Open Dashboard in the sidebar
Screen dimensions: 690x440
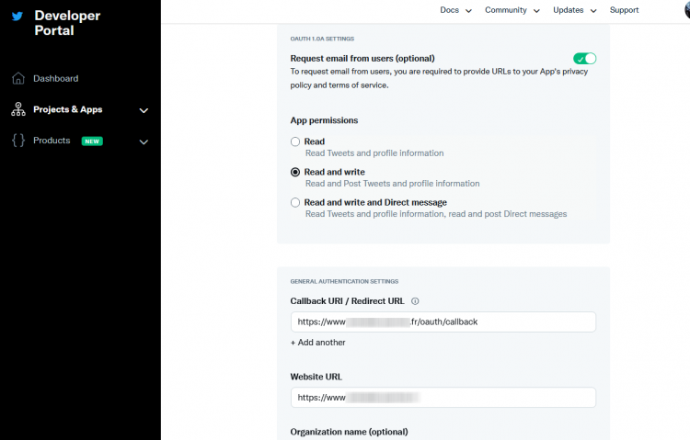(55, 78)
